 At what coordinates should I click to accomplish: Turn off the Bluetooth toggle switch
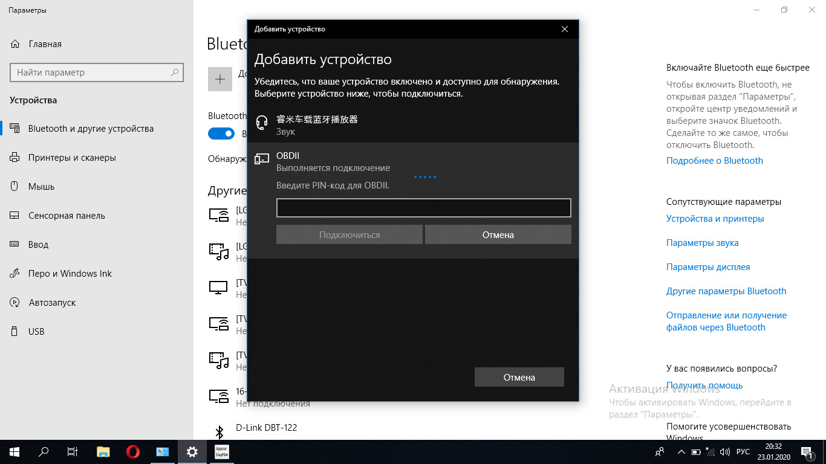coord(221,134)
